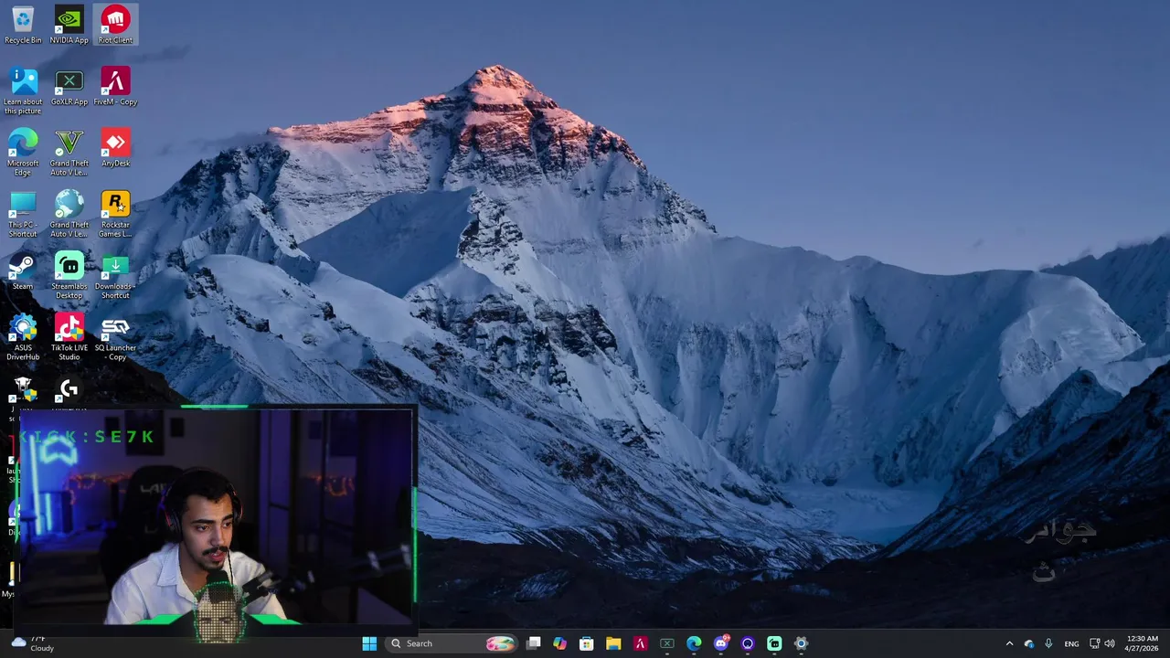The width and height of the screenshot is (1170, 658).
Task: Open the GoXLR App shortcut
Action: pyautogui.click(x=69, y=87)
